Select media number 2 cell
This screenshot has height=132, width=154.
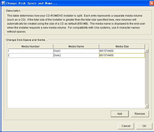pyautogui.click(x=30, y=55)
